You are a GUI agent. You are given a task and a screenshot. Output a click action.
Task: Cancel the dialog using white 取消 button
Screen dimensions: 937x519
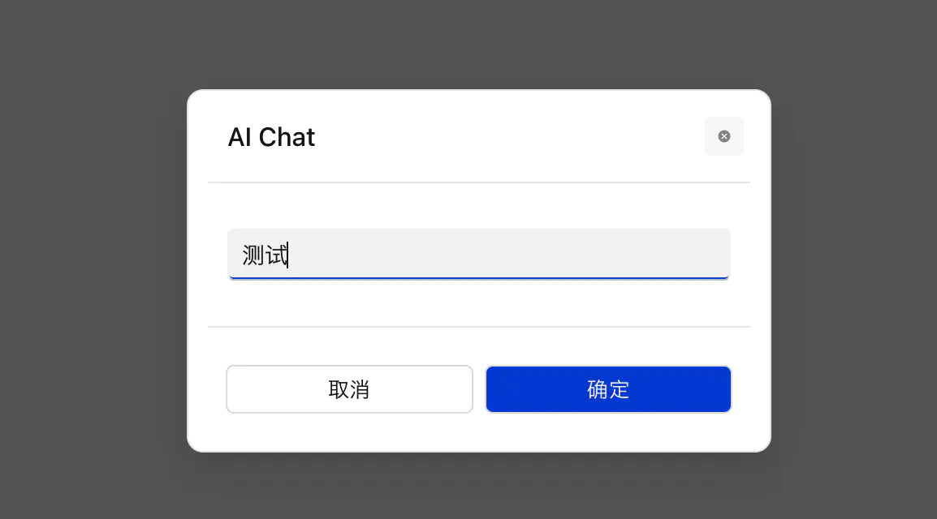(x=349, y=389)
